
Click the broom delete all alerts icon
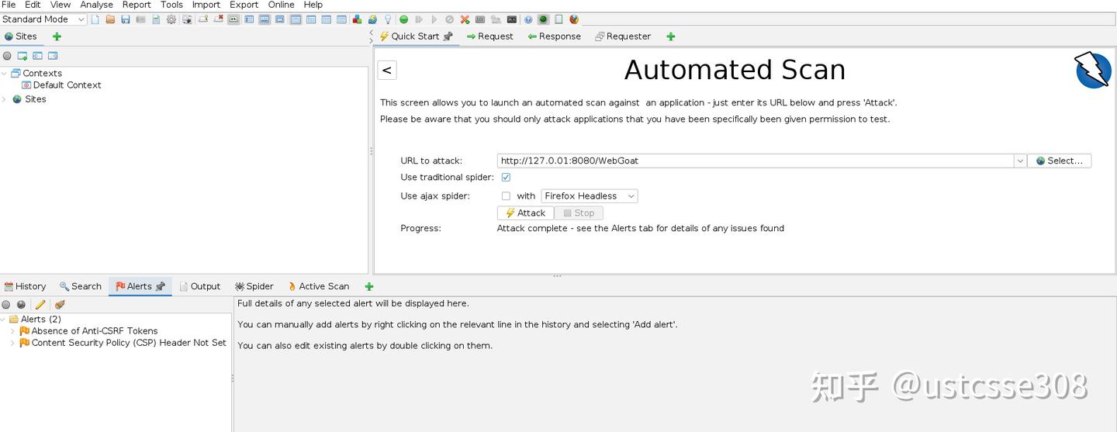click(x=60, y=305)
